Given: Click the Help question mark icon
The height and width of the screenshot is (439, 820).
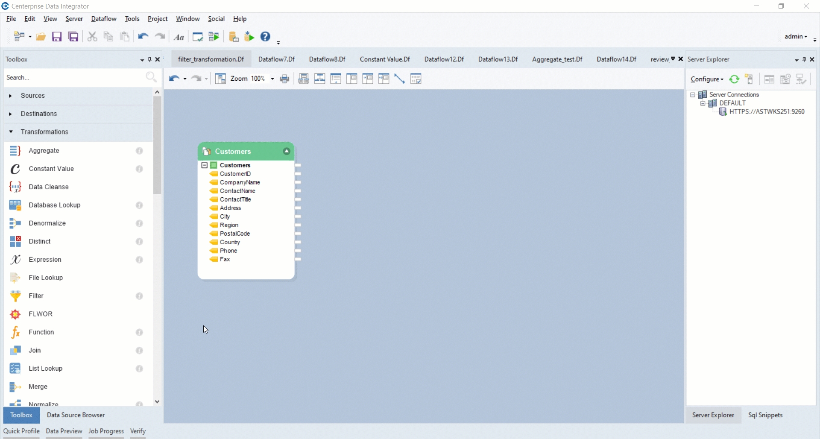Looking at the screenshot, I should coord(265,37).
